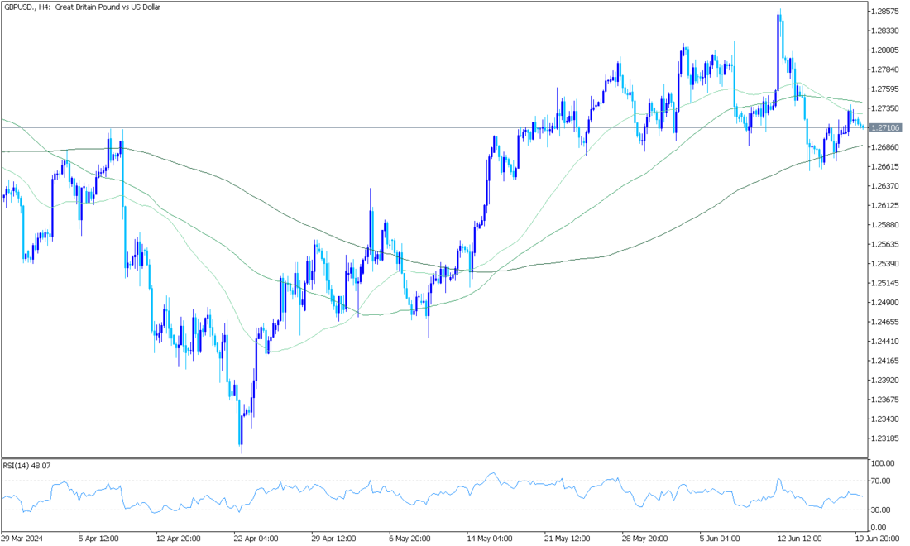
Task: Click the 29 Apr 12:00 time label
Action: pyautogui.click(x=334, y=539)
